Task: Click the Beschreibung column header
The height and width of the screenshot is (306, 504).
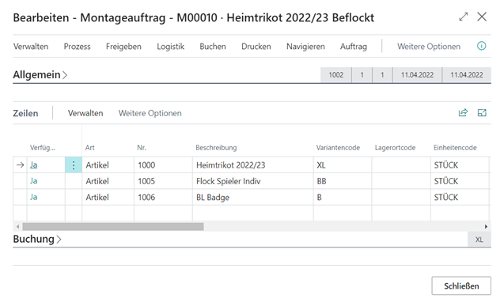Action: 216,148
